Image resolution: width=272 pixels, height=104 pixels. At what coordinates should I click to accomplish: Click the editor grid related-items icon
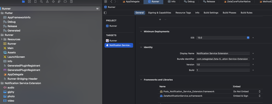point(106,2)
